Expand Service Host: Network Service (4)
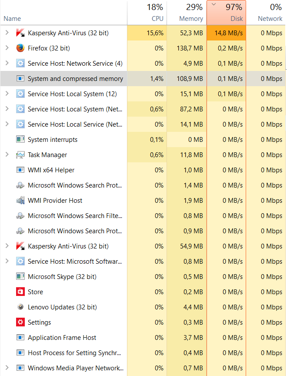Viewport: 287px width, 376px height. click(x=7, y=63)
